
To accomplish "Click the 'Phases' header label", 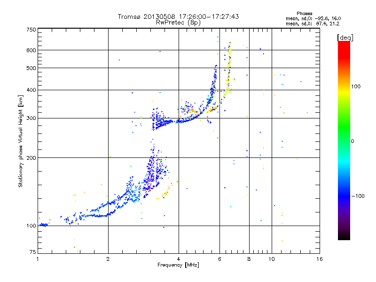I will pos(304,14).
